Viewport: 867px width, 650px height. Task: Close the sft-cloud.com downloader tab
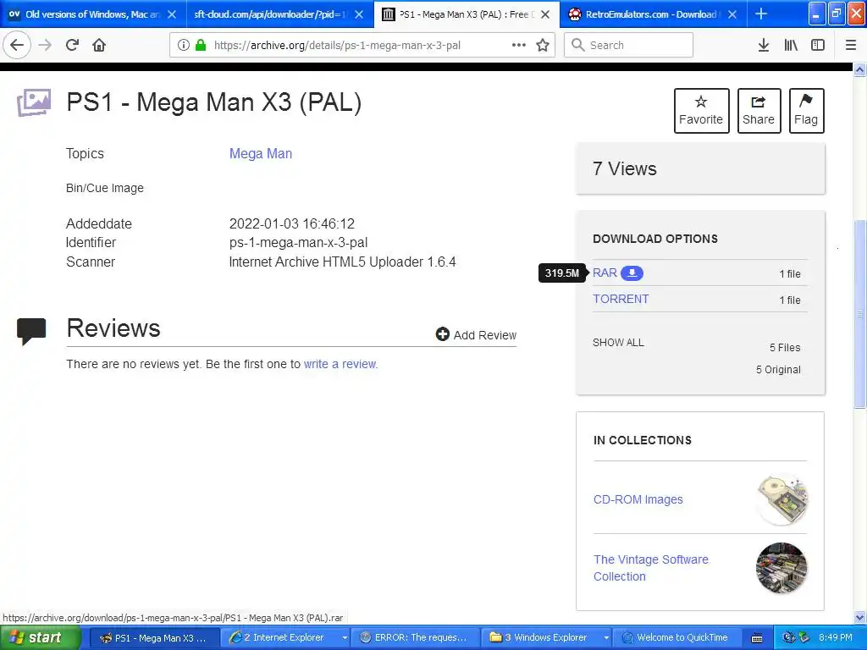click(x=359, y=14)
